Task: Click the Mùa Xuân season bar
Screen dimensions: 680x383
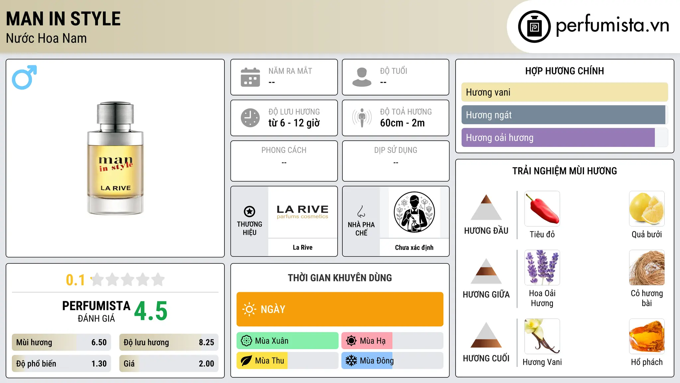Action: [x=288, y=341]
